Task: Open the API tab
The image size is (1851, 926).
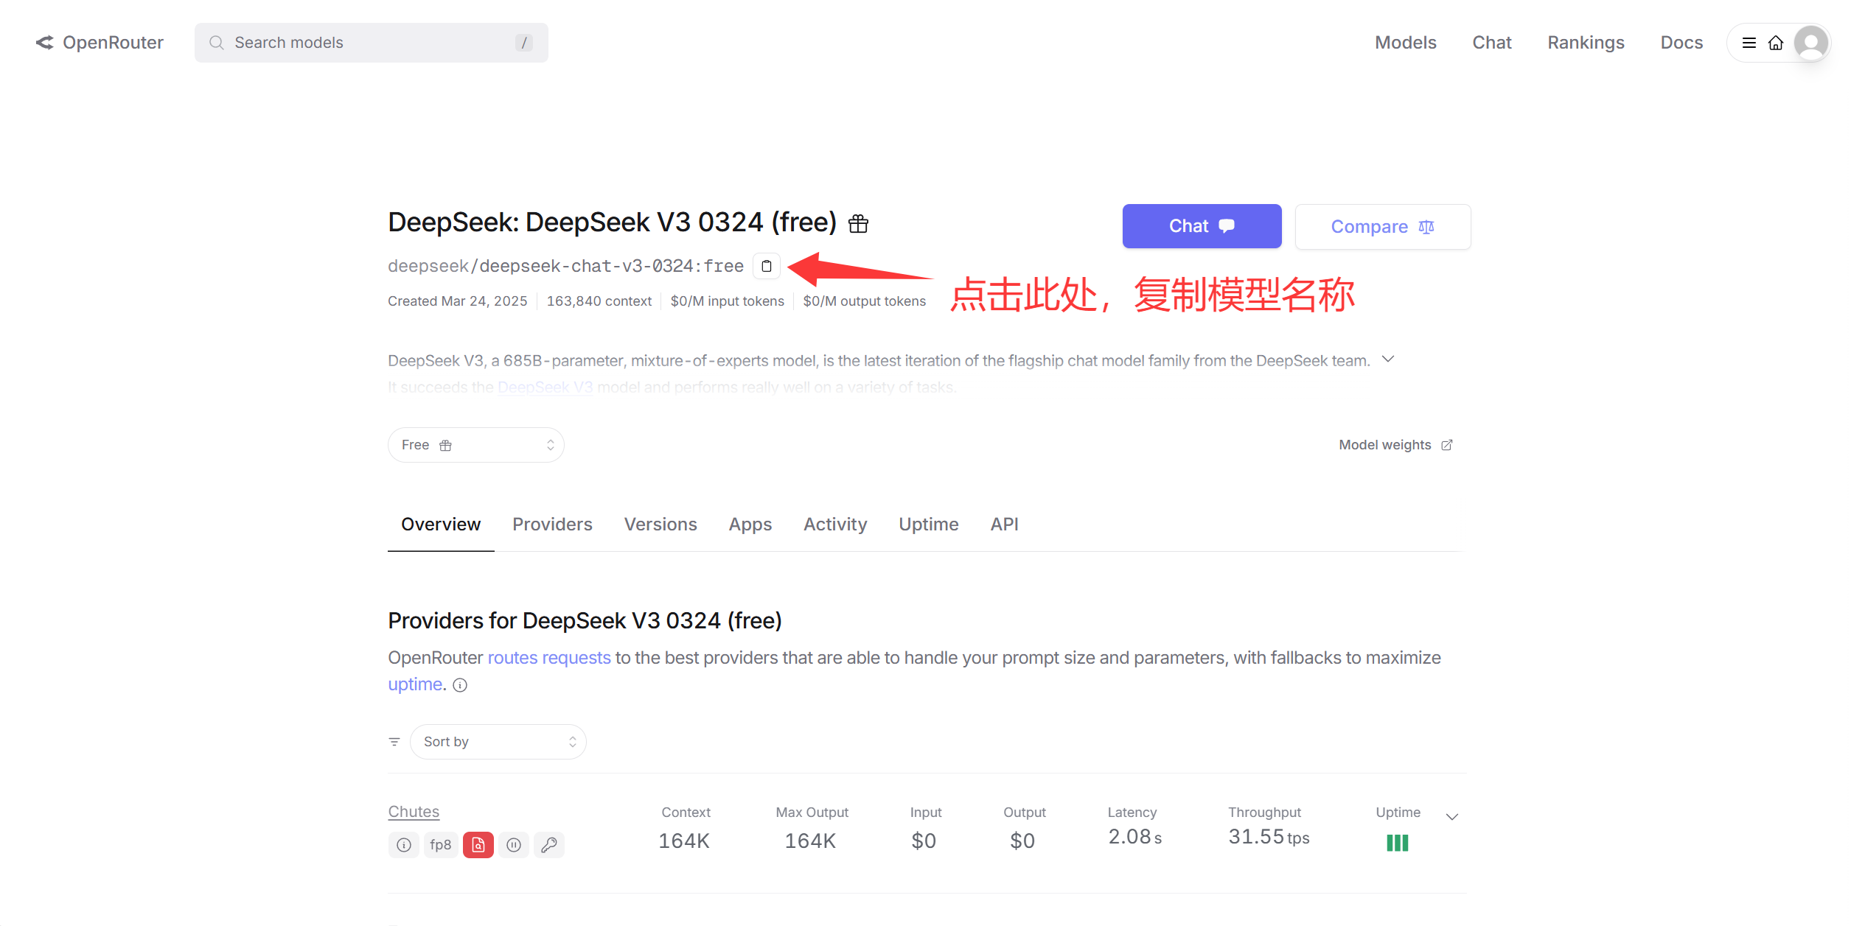Action: [x=1005, y=525]
